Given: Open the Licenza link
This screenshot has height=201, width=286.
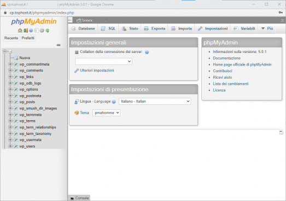Looking at the screenshot, I should point(219,90).
